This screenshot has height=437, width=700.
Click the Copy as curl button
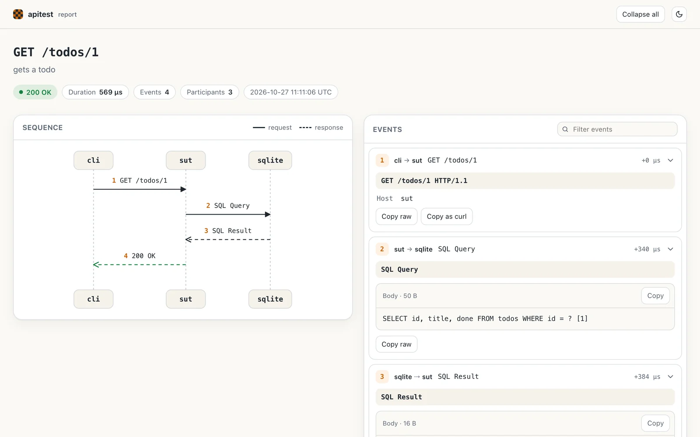447,216
